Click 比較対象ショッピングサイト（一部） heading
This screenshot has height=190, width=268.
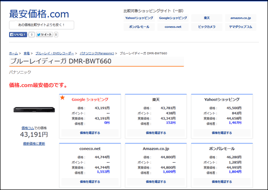point(154,11)
